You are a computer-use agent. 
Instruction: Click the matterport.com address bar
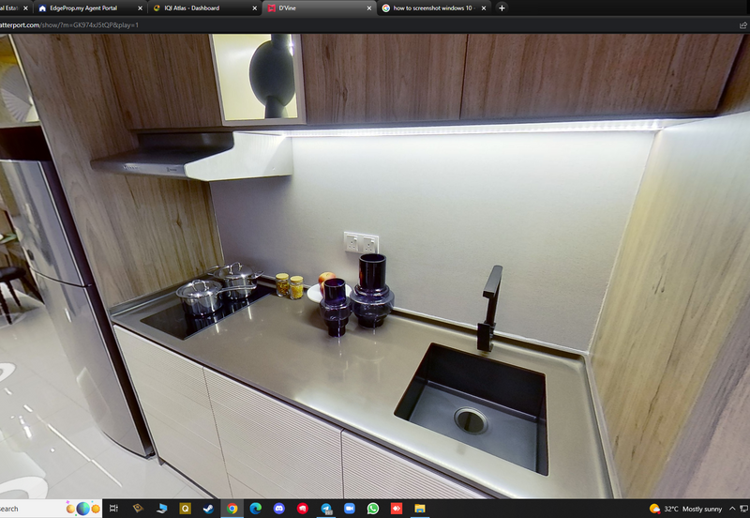pyautogui.click(x=281, y=24)
